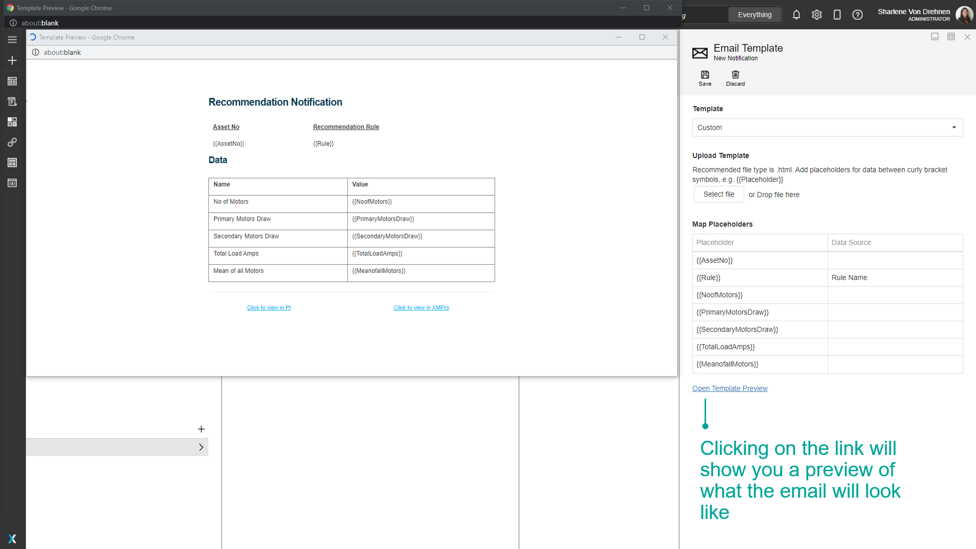This screenshot has width=976, height=549.
Task: Open the settings gear icon
Action: (816, 15)
